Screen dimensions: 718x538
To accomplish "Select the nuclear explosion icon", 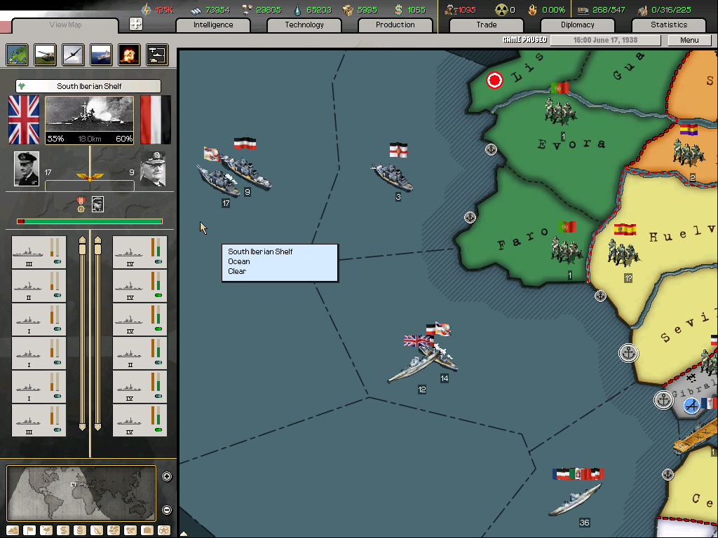I will 128,54.
